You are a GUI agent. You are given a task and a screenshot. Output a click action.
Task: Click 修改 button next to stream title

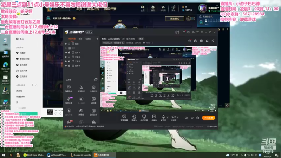141,39
